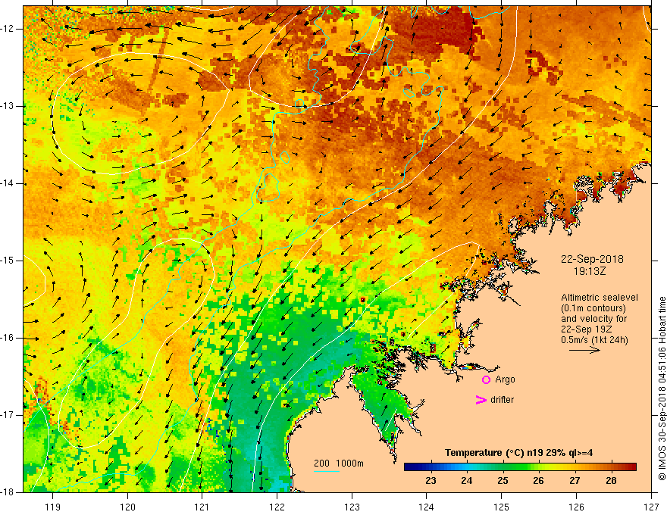Click the longitude 121 axis label
The image size is (667, 515).
coord(202,507)
